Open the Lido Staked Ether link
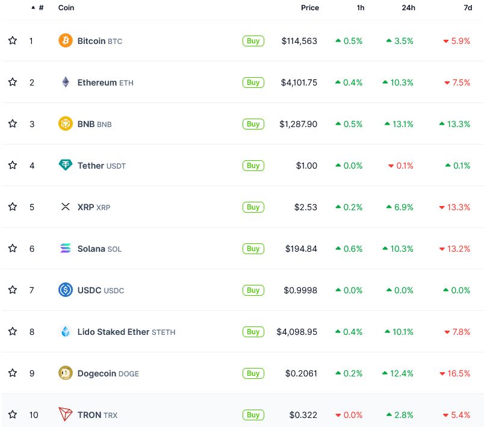Screen dimensions: 484x427 click(113, 332)
